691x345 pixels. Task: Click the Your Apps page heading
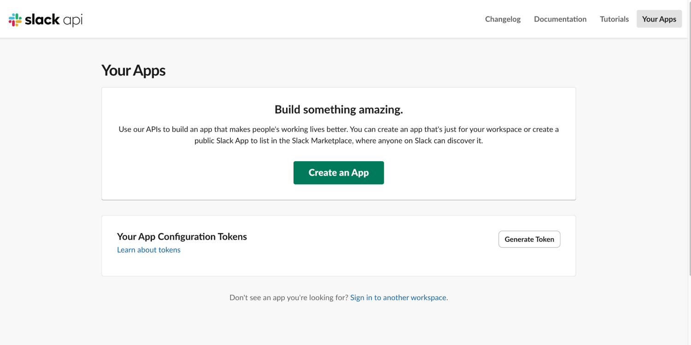tap(134, 70)
